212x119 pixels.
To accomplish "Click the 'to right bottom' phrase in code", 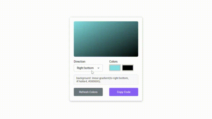I will [119, 78].
